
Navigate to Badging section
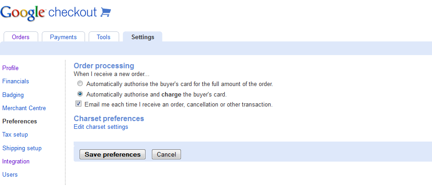click(13, 95)
